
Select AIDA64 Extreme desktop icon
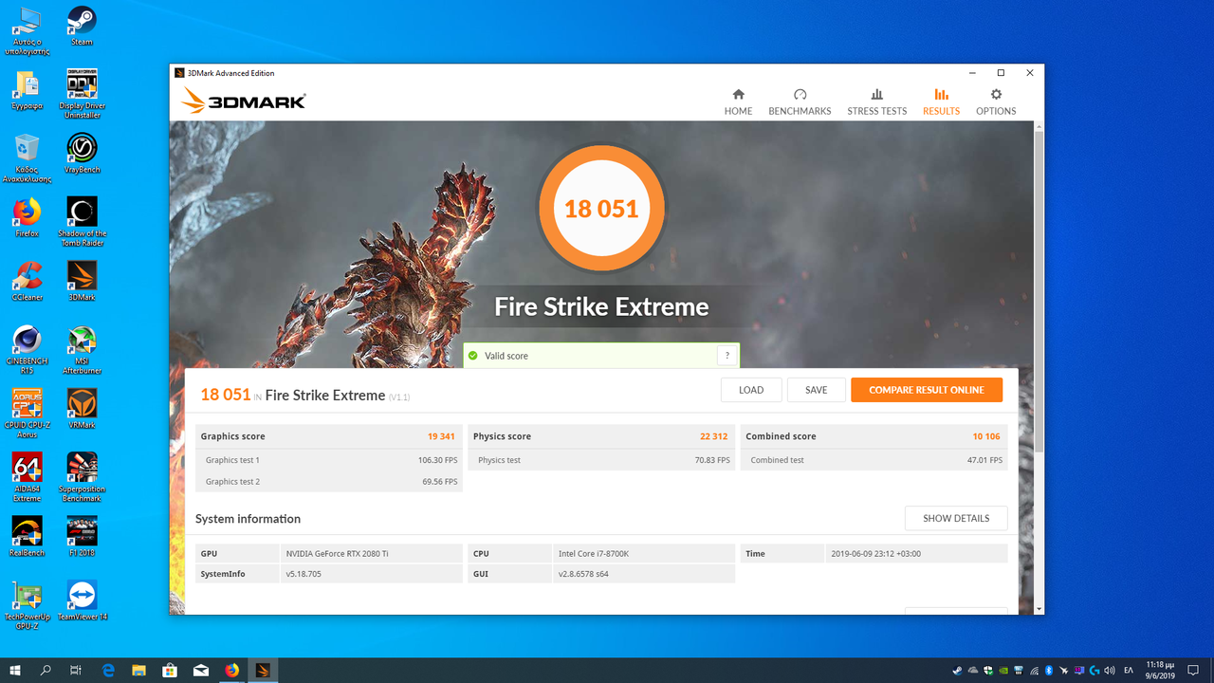click(x=27, y=476)
